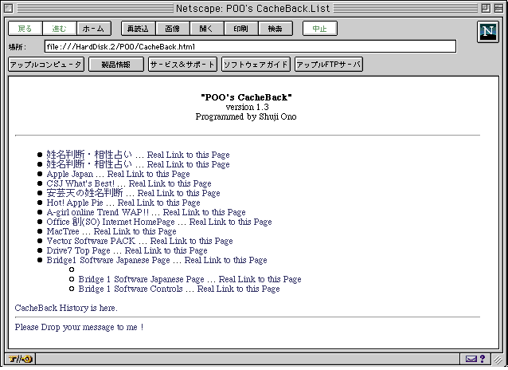Open the サービス&サポート directory button

pyautogui.click(x=182, y=65)
